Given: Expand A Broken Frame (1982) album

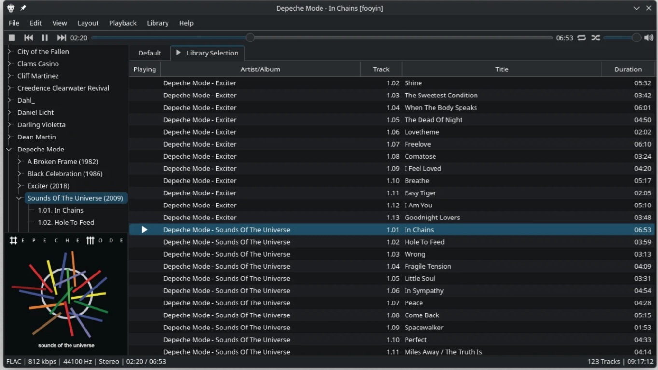Looking at the screenshot, I should (19, 161).
